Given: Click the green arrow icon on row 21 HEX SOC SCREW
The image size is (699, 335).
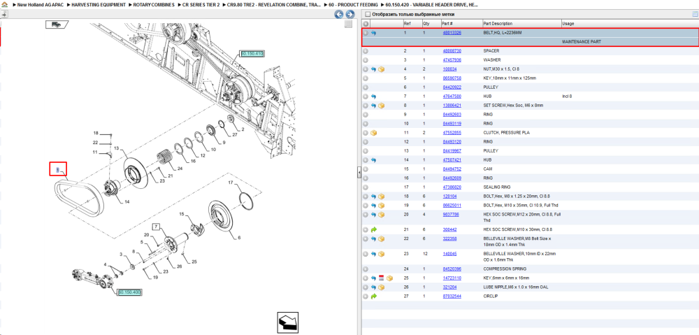Looking at the screenshot, I should click(x=373, y=229).
